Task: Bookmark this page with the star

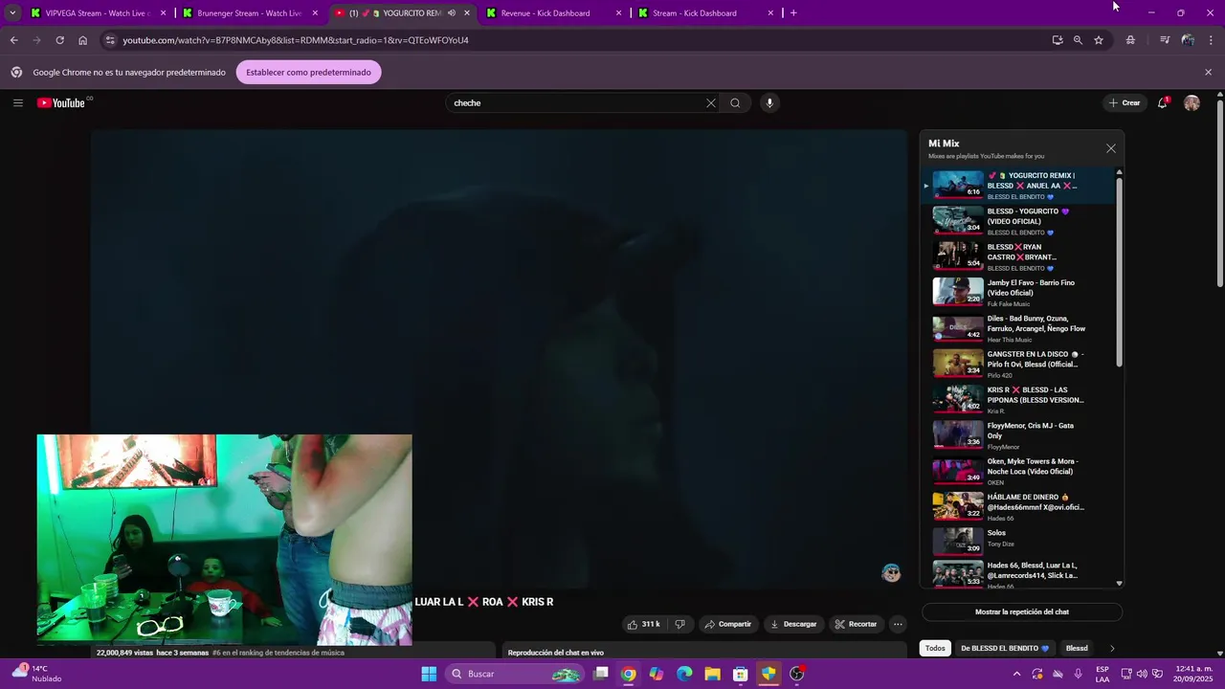Action: (1099, 40)
